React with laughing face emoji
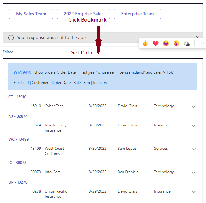206x203 pixels. point(166,43)
